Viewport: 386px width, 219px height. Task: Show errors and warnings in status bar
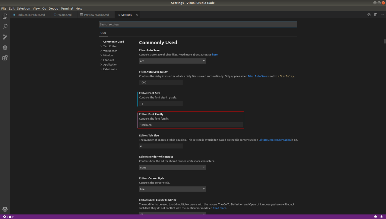coord(8,217)
